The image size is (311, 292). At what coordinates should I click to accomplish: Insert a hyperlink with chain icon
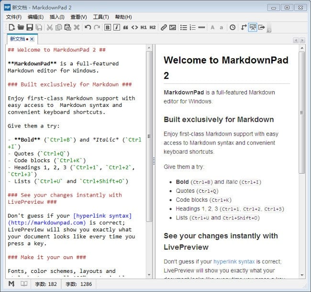tap(164, 27)
